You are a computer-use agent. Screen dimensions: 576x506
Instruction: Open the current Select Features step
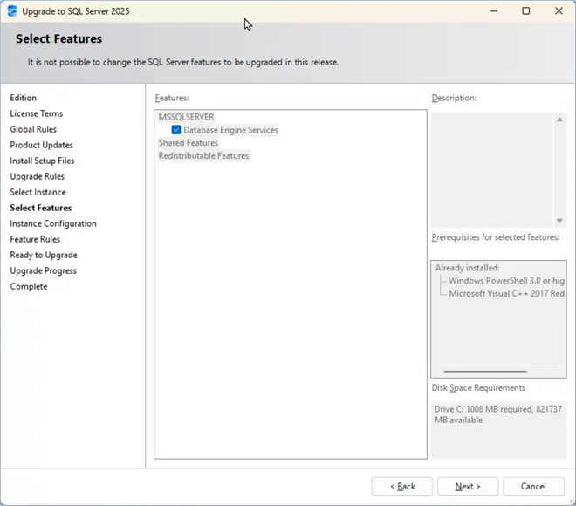(41, 208)
